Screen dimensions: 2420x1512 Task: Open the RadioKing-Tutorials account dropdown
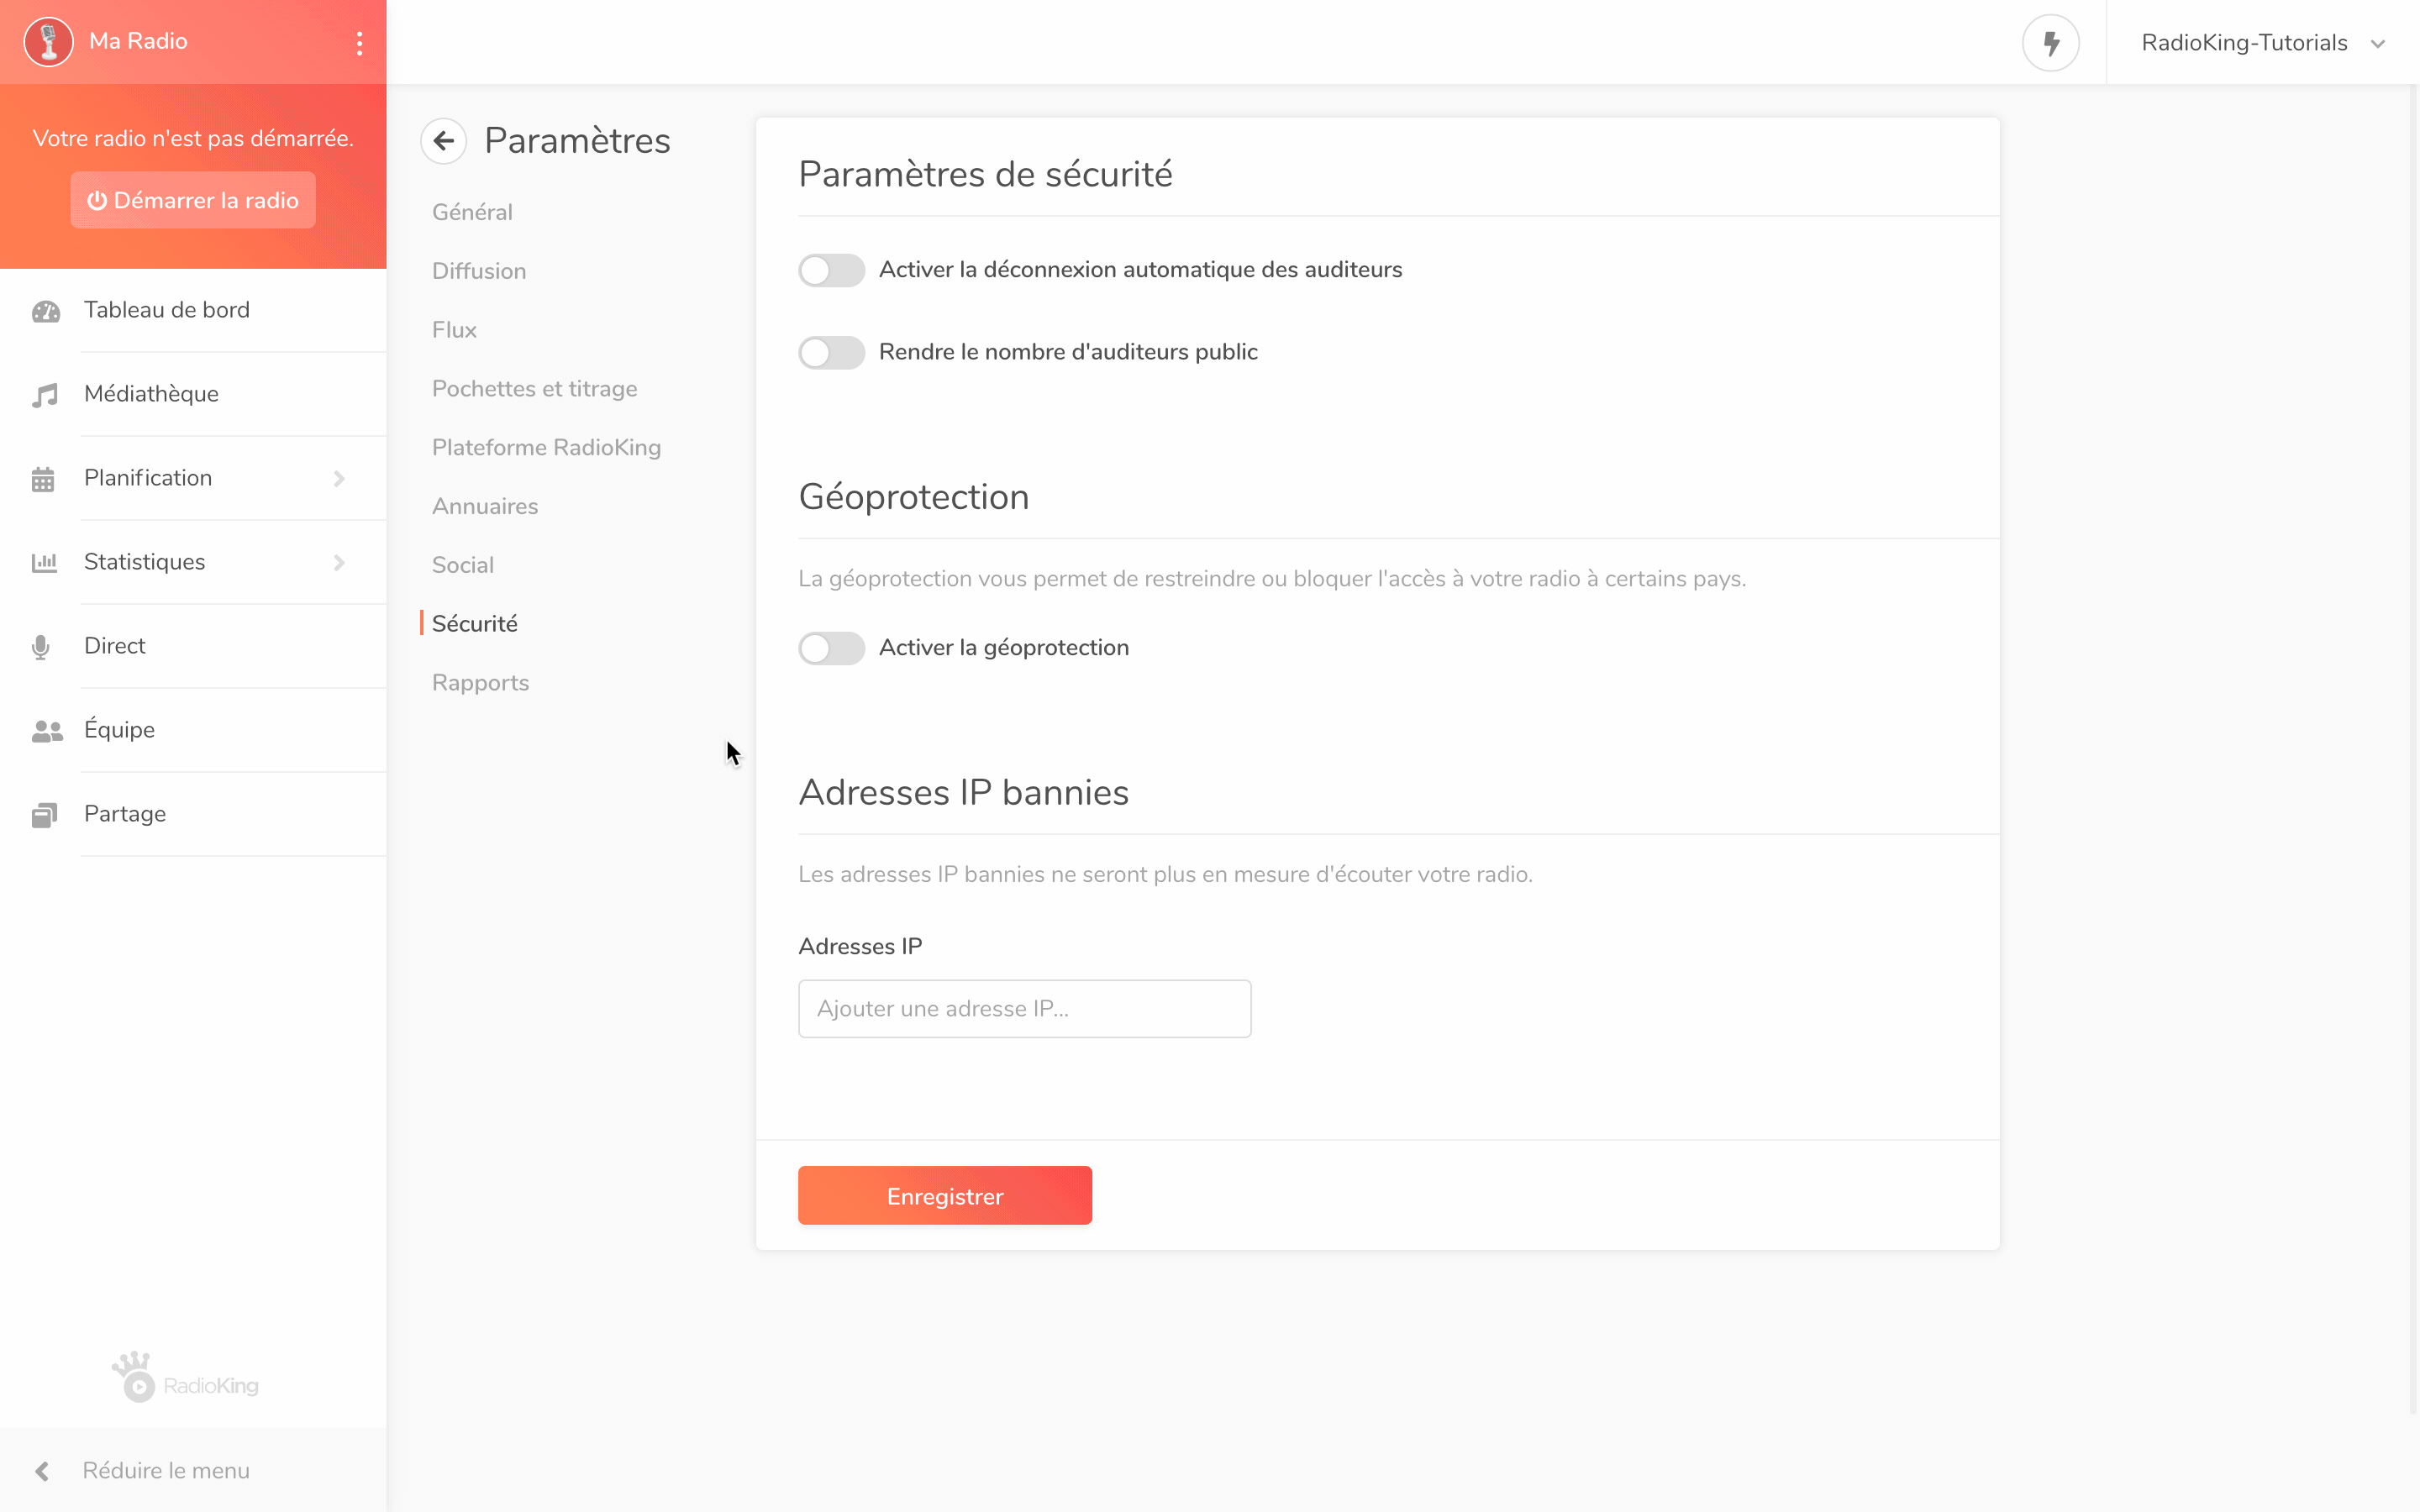2263,43
